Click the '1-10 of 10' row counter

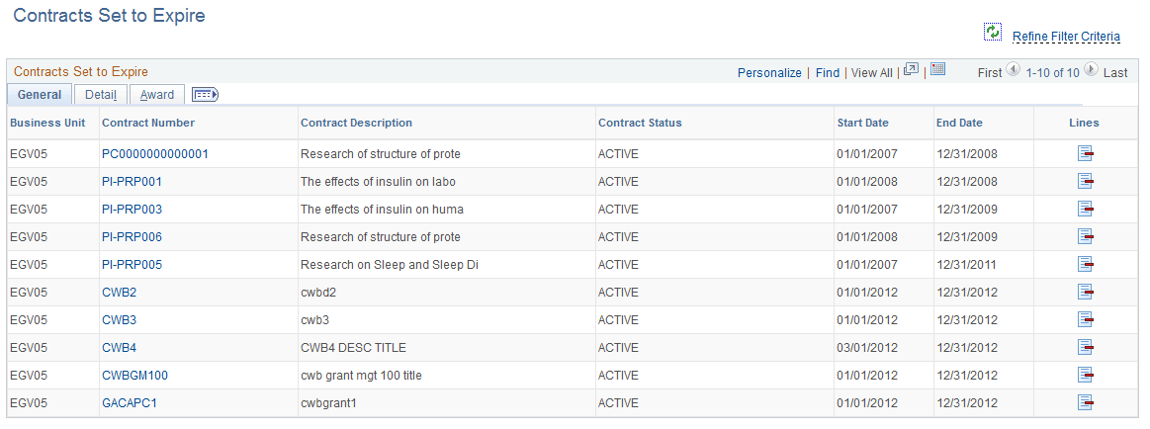(x=1052, y=72)
